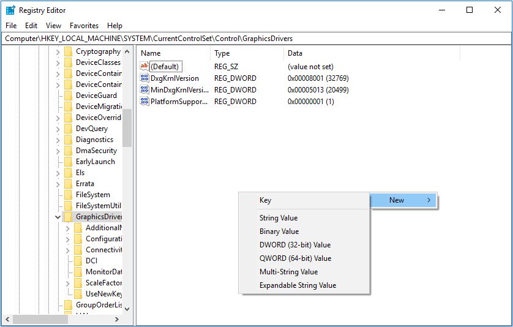Expand the DevQuery tree node
This screenshot has height=327, width=513.
tap(58, 129)
